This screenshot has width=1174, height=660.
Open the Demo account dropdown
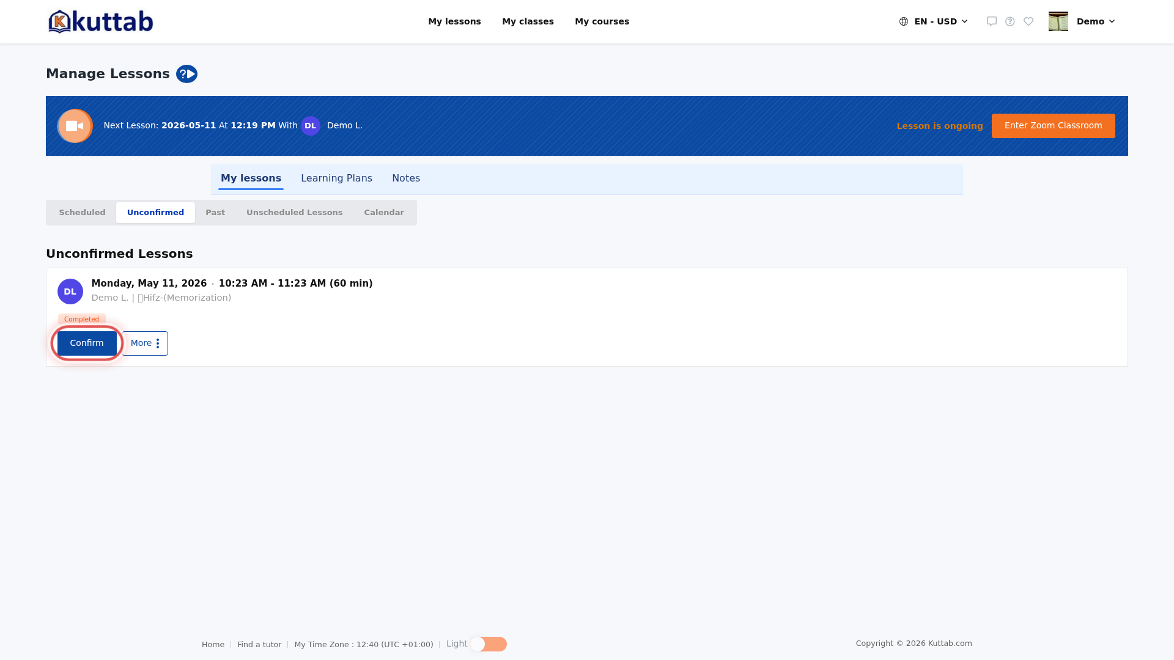(1096, 21)
